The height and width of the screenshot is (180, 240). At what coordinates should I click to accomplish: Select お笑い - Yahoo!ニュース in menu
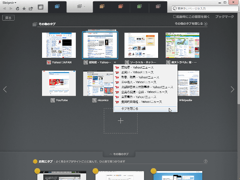coord(145,72)
